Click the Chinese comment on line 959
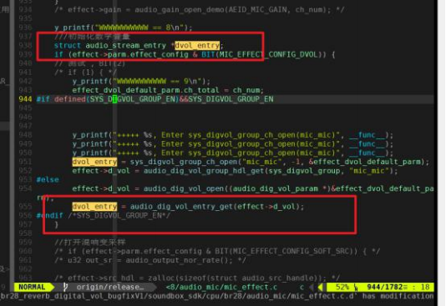446x306 pixels. 90,242
